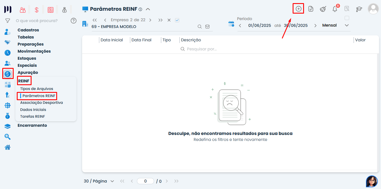381x189 pixels.
Task: Open the Tarefas REINF menu item
Action: click(32, 117)
